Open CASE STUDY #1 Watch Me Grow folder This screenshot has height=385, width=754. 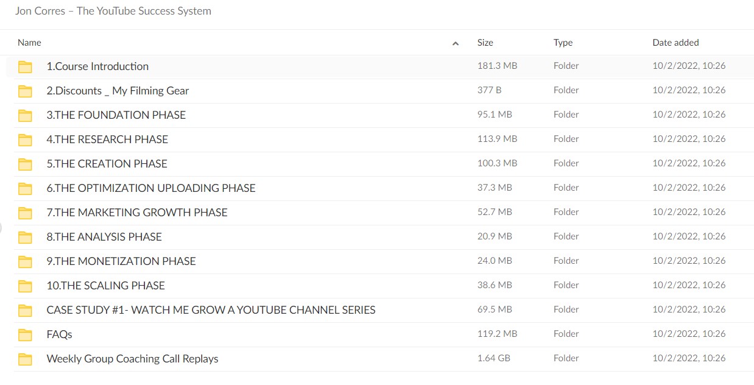click(x=211, y=310)
